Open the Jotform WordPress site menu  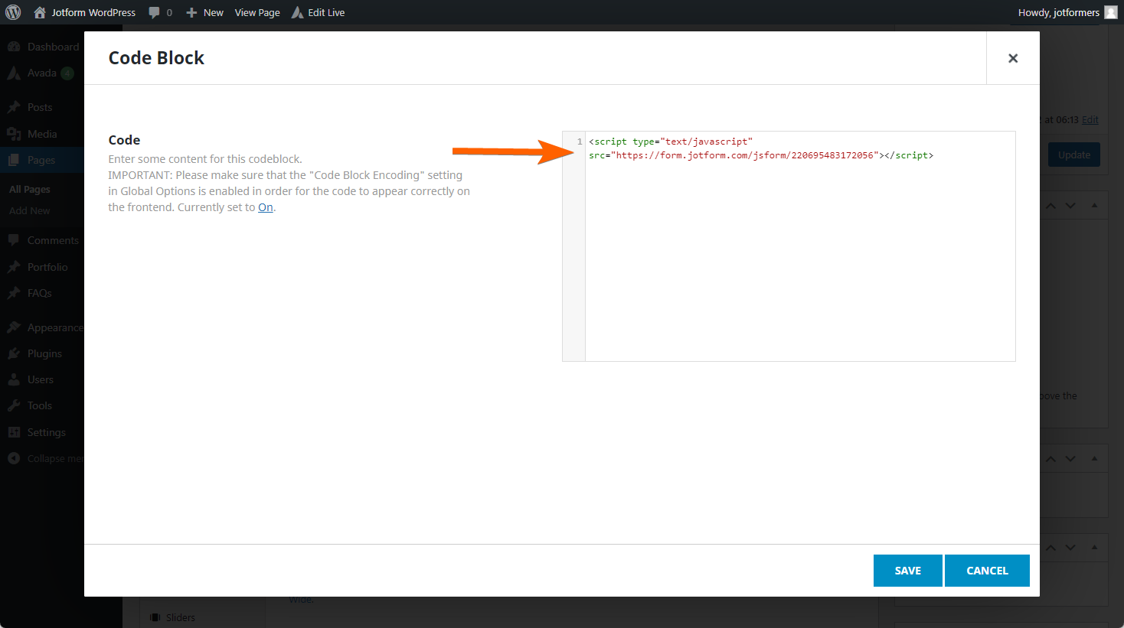click(93, 12)
